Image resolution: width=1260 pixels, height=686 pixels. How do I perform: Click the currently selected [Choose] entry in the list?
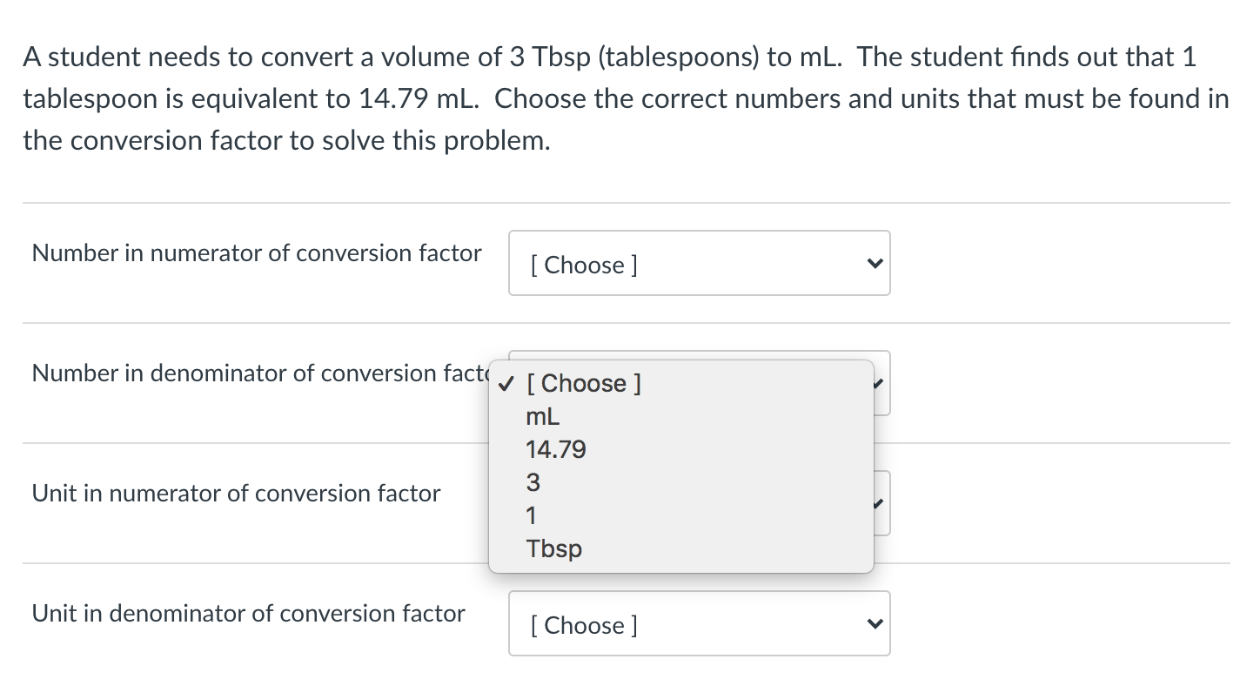pos(584,383)
